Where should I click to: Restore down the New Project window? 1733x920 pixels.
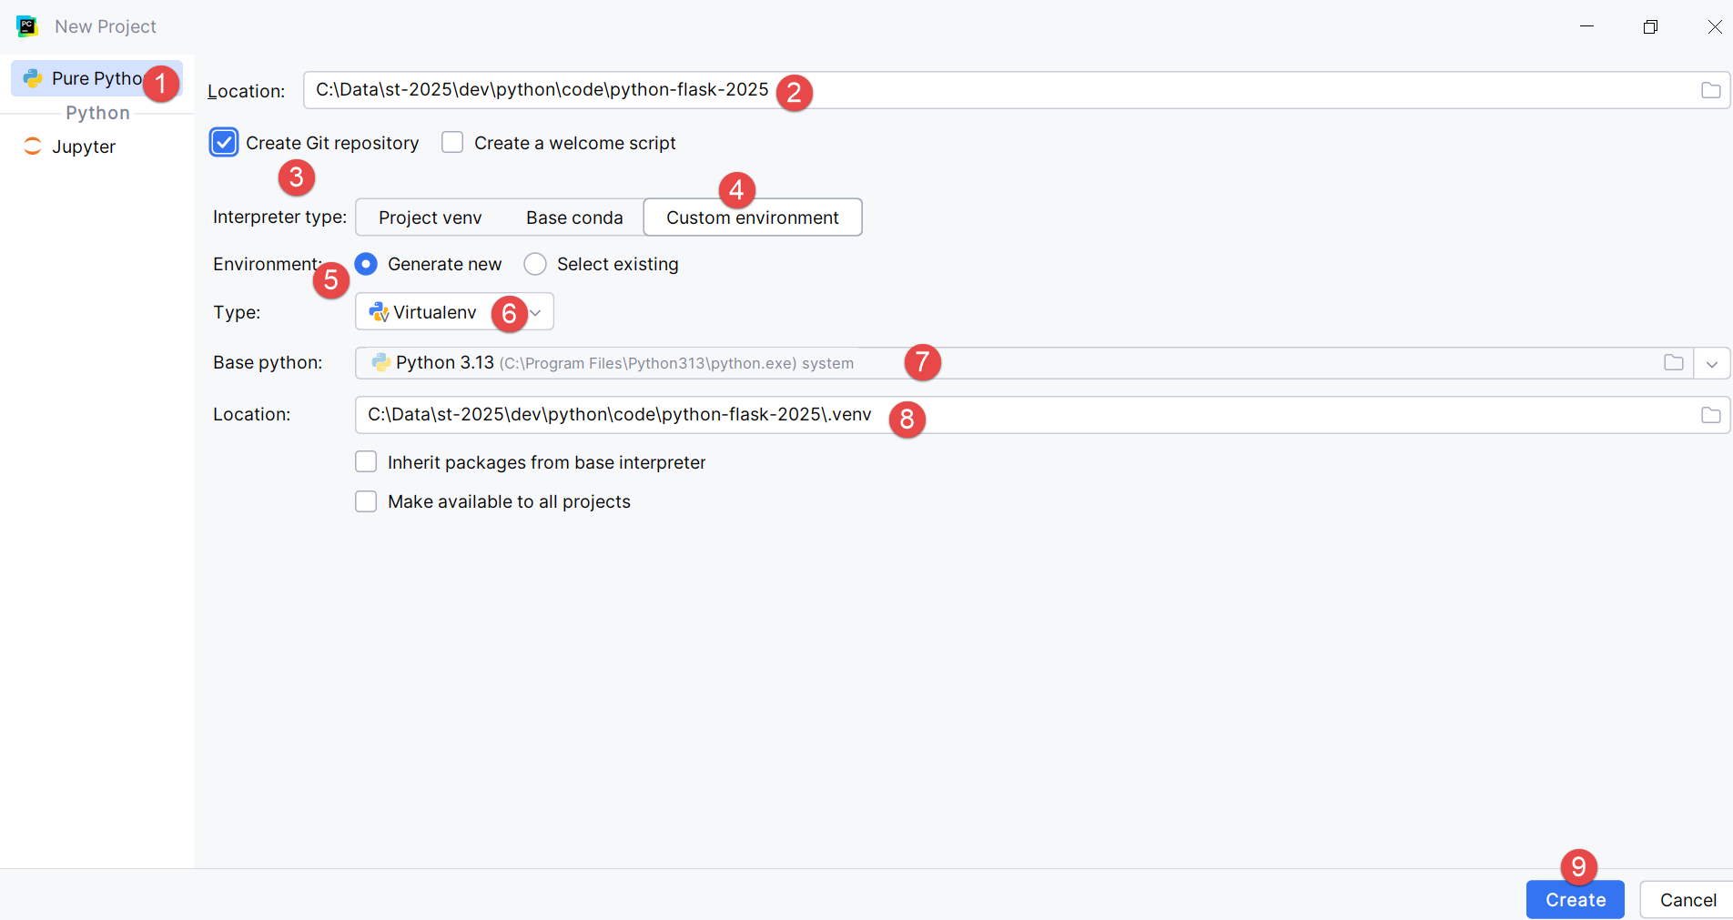1650,26
